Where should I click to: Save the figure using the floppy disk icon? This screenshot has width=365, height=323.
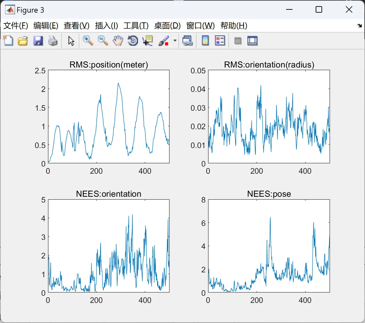[38, 41]
